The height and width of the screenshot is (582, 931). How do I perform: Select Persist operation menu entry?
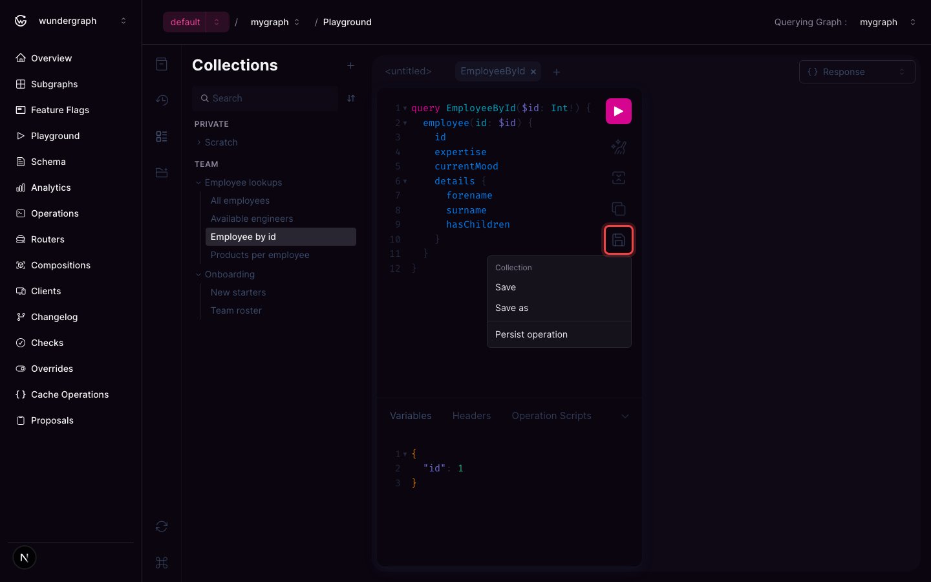click(559, 334)
